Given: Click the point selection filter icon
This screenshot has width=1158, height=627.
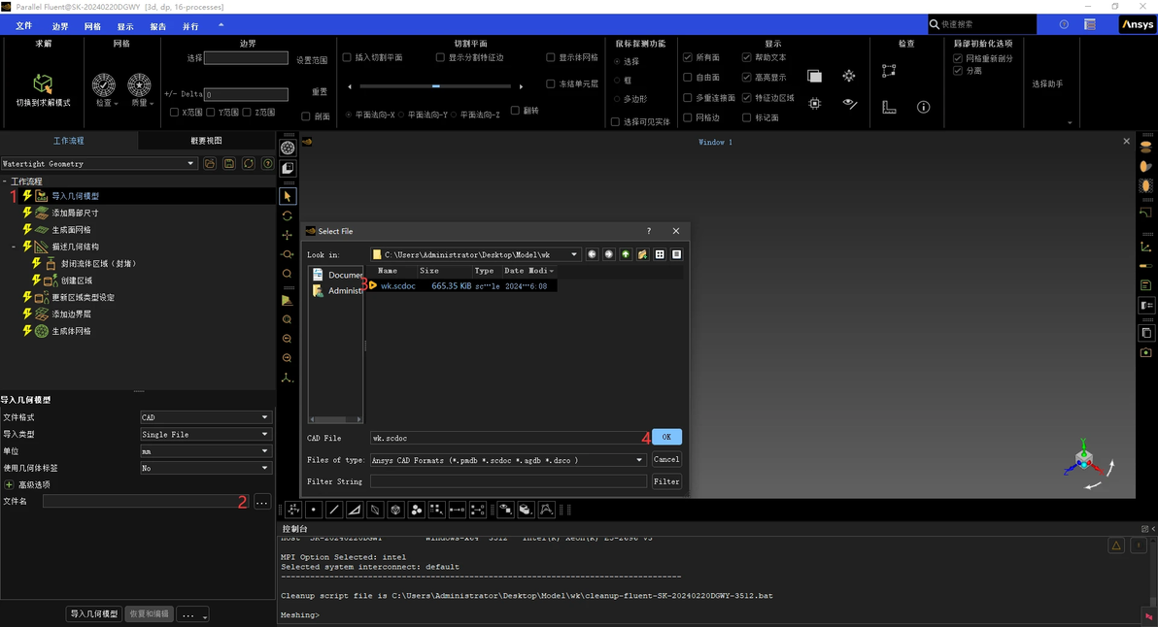Looking at the screenshot, I should 313,510.
